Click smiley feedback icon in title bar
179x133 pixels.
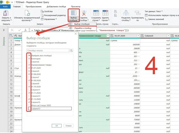click(7, 2)
